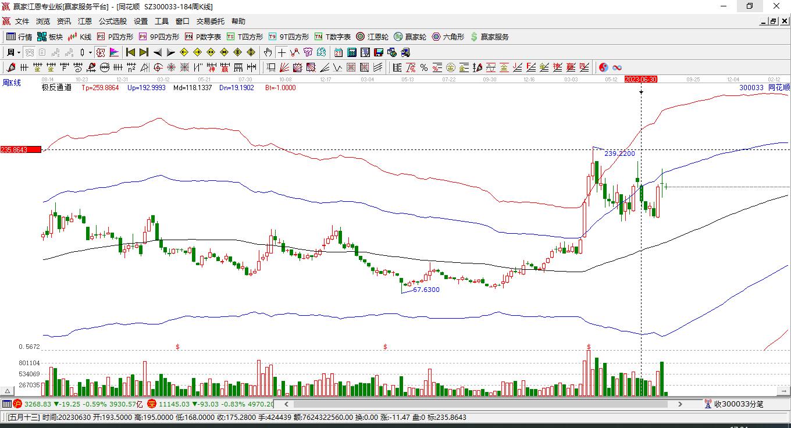The height and width of the screenshot is (428, 791).
Task: Open the P数字表 tool
Action: [203, 37]
